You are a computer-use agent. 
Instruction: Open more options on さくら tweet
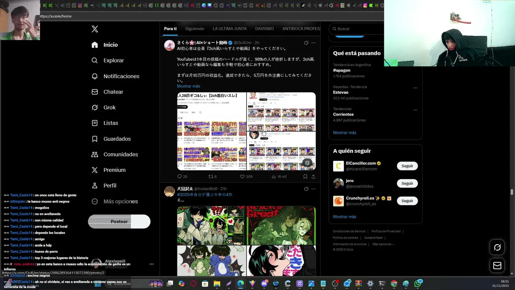[x=313, y=43]
